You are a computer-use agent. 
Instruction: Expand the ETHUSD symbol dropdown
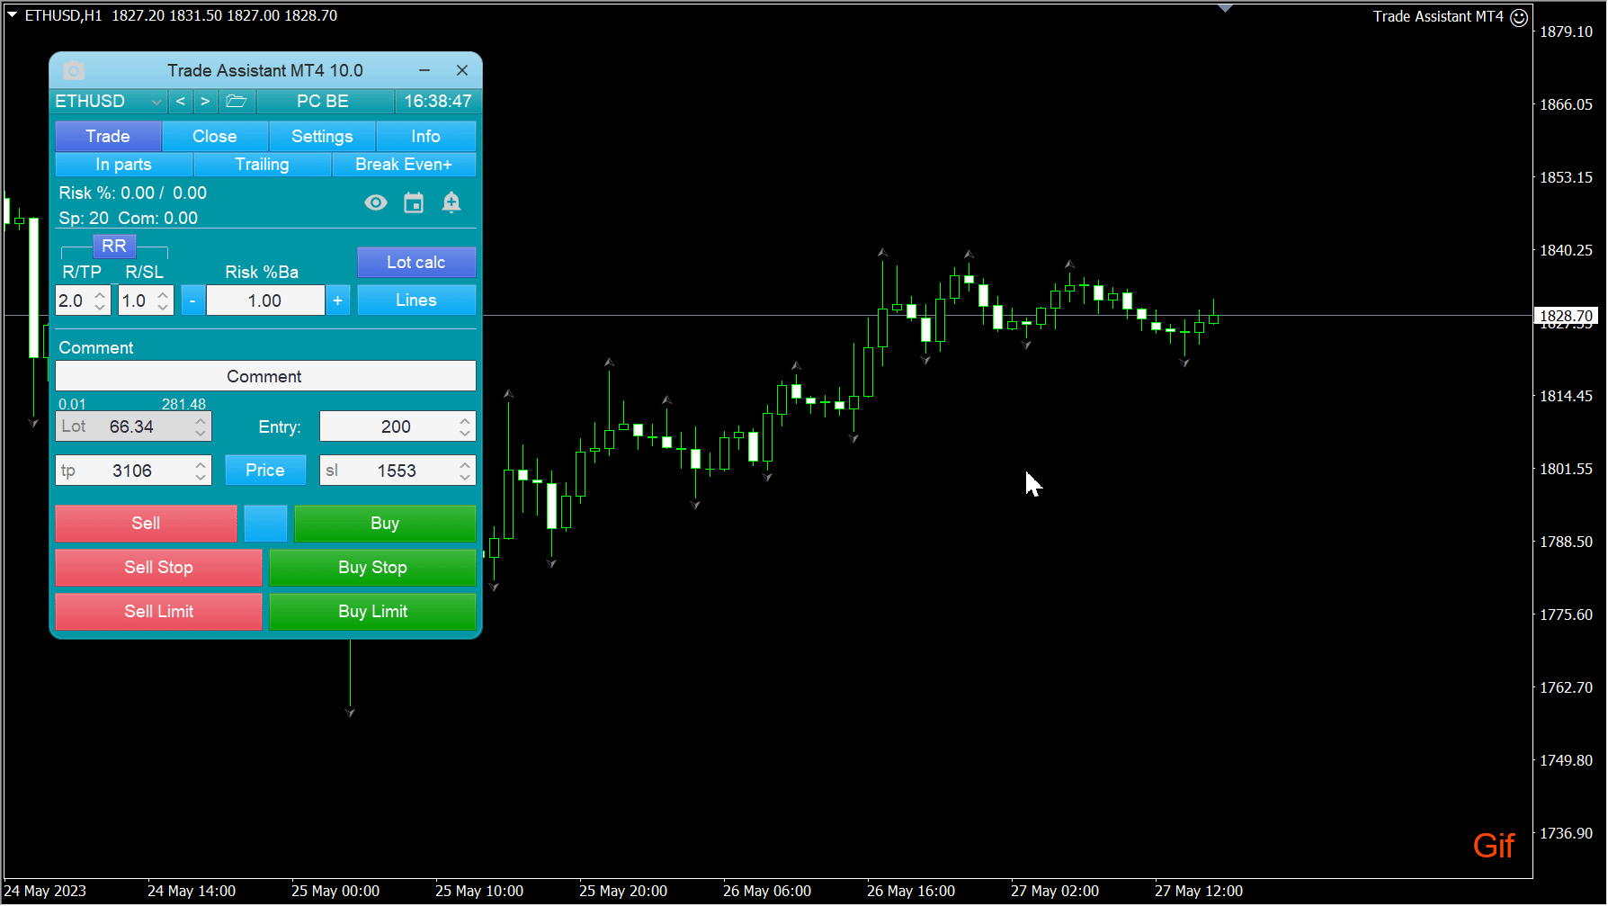click(156, 102)
